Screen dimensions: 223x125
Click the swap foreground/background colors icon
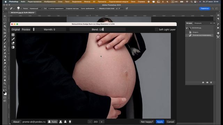6,90
